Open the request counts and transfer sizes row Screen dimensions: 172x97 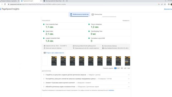tap(86, 79)
